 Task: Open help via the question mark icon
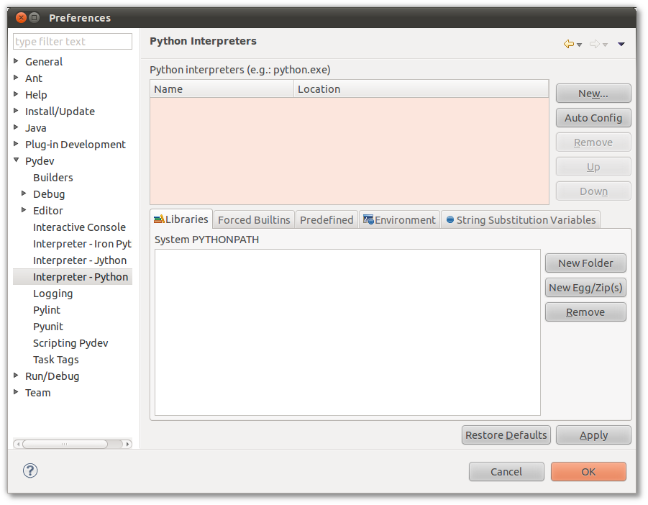[30, 470]
